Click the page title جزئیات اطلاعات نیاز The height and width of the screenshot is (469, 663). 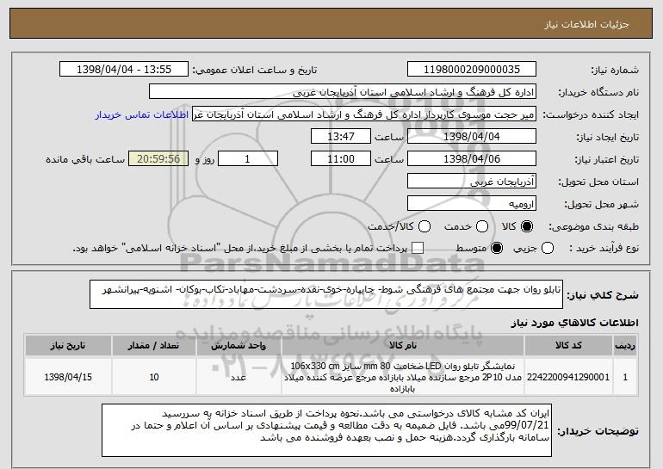coord(586,24)
